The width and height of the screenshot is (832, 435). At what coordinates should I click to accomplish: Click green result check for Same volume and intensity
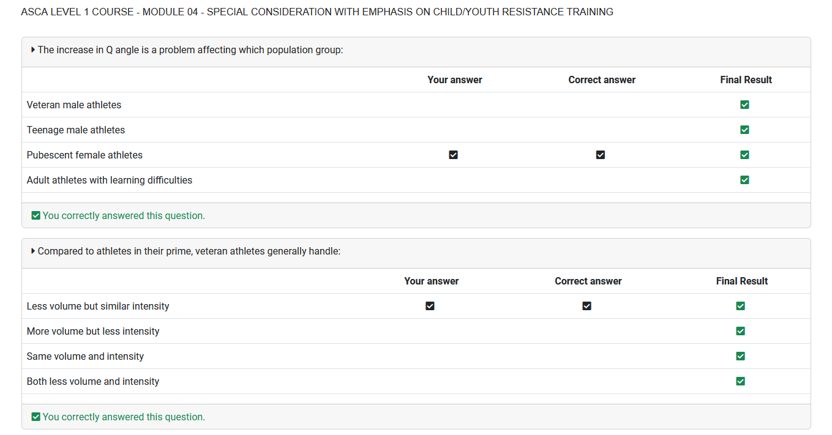tap(740, 356)
